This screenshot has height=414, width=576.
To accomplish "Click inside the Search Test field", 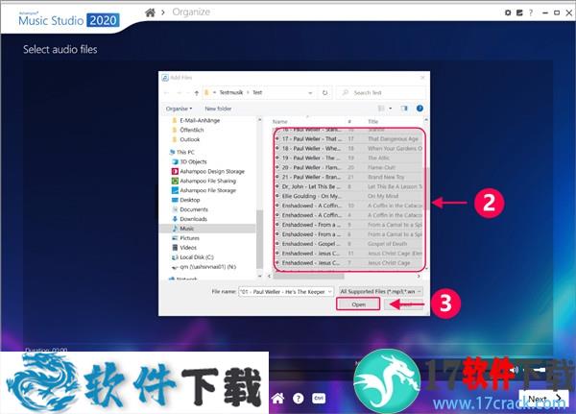I will coord(380,92).
